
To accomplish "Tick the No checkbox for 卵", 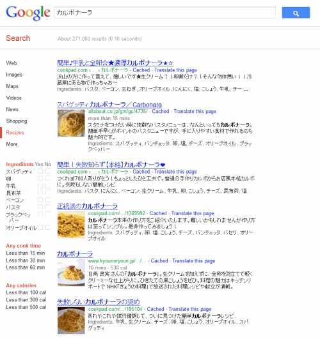I will pos(48,178).
